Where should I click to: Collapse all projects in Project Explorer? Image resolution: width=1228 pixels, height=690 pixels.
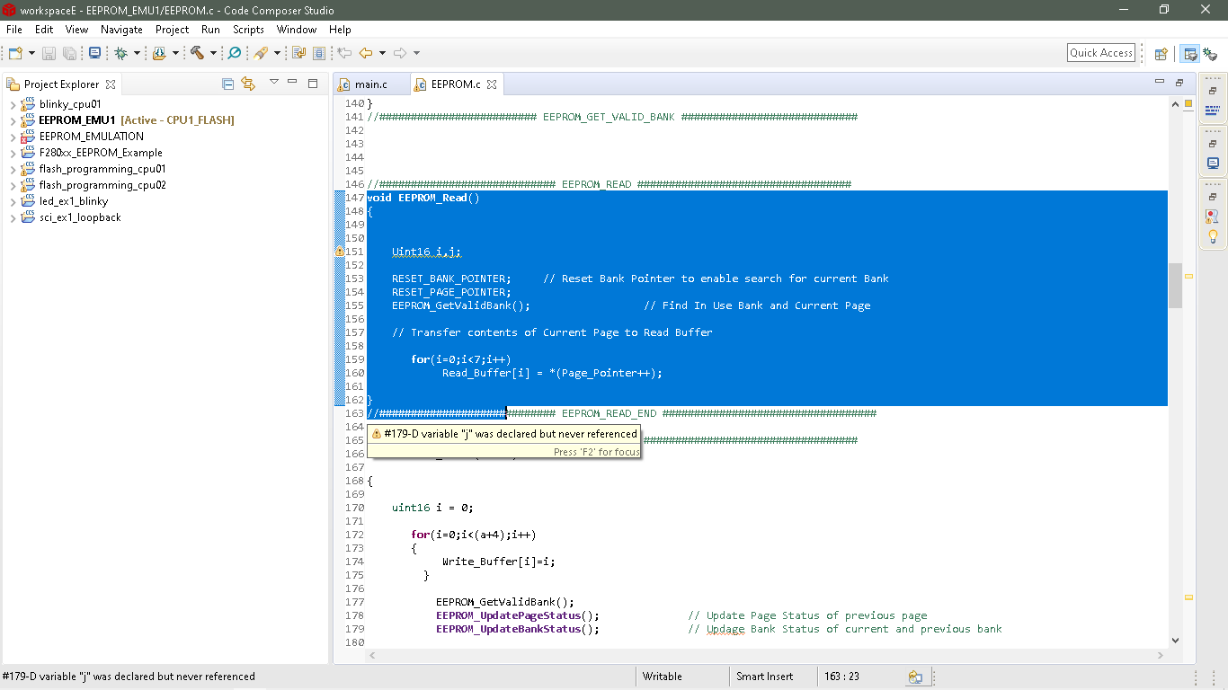point(227,84)
